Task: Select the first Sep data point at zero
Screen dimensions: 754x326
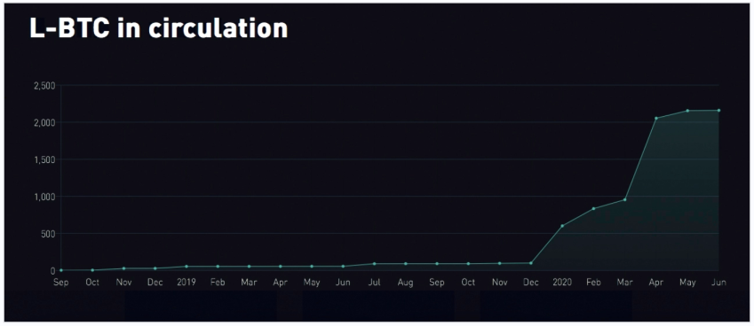Action: pyautogui.click(x=61, y=270)
